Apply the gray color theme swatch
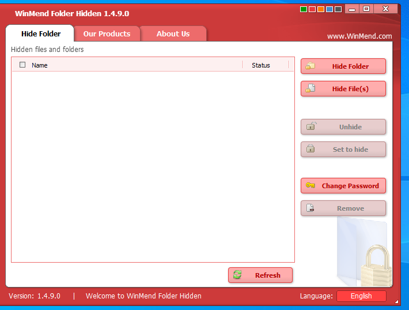 click(x=338, y=9)
